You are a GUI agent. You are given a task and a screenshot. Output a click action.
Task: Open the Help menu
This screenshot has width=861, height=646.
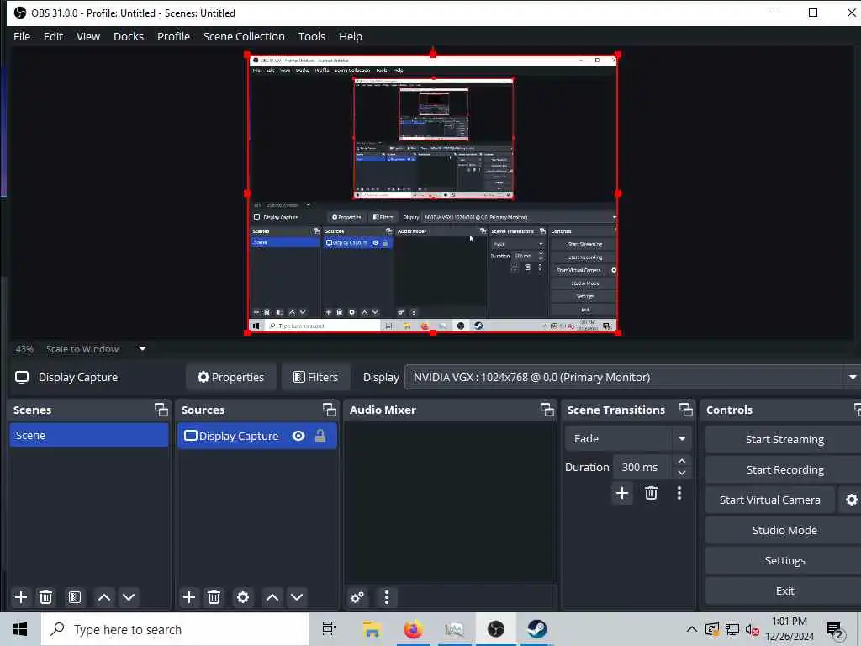click(351, 36)
